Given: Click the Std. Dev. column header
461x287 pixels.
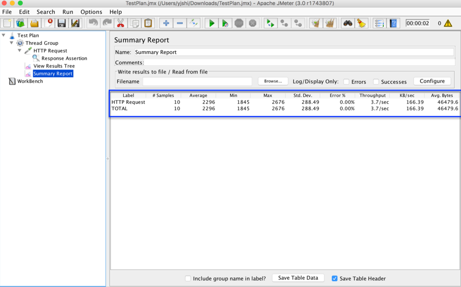Looking at the screenshot, I should [303, 95].
